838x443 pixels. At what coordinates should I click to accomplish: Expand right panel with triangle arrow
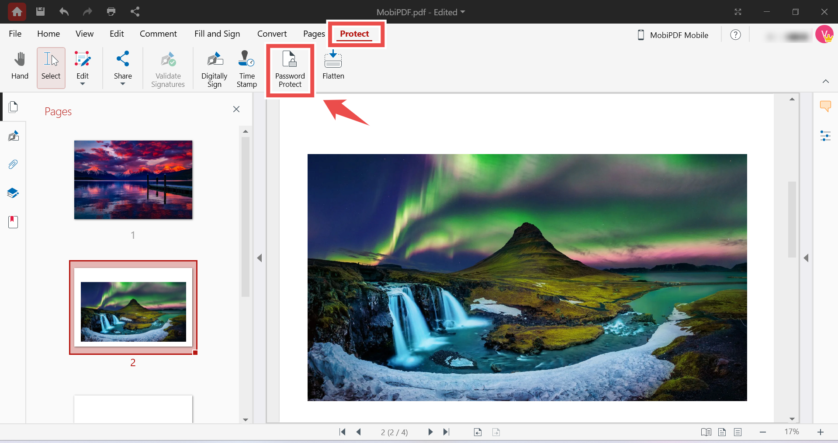point(806,258)
